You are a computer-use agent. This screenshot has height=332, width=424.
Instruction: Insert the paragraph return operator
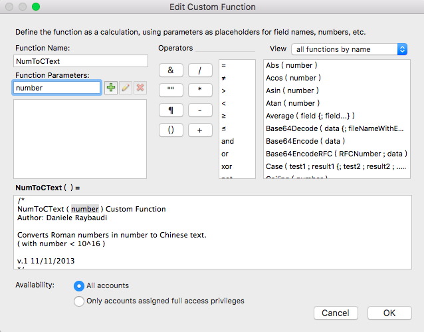171,110
